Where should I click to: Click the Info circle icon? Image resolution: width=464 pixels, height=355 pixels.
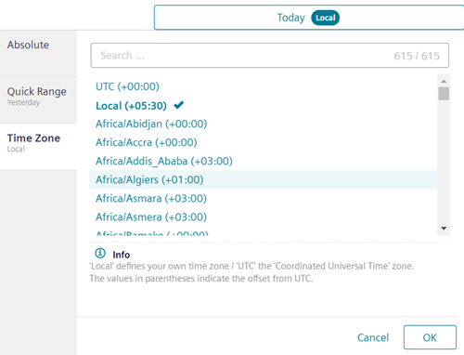point(100,253)
